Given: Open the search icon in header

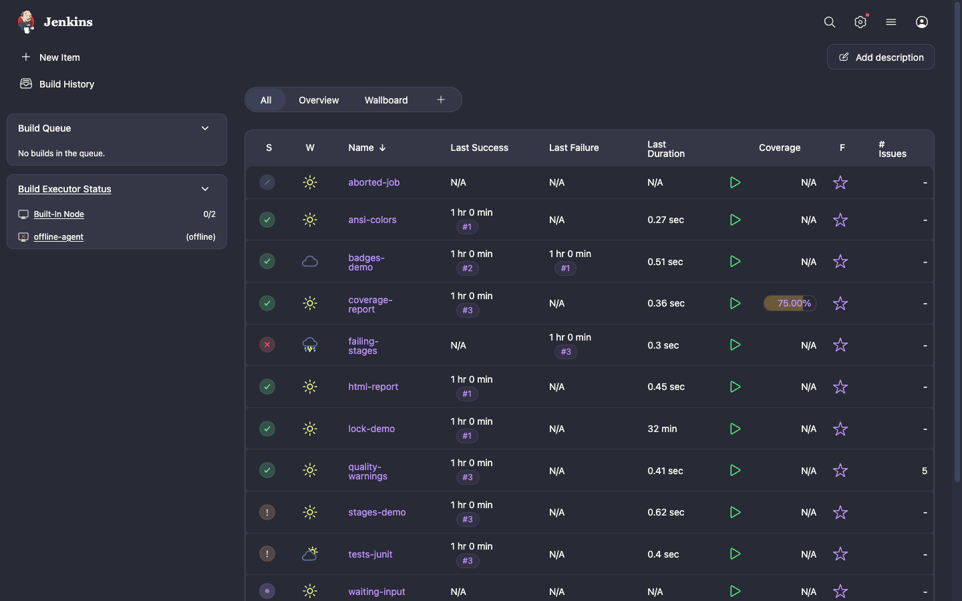Looking at the screenshot, I should pos(830,22).
